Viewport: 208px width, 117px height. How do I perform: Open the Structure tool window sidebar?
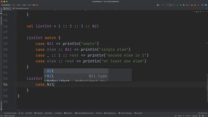1,20
